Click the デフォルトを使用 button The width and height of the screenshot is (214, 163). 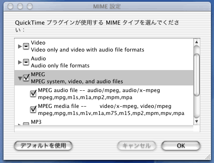coord(43,146)
